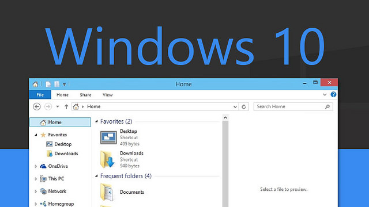Click Properties icon in quick access toolbar
The image size is (369, 207).
coord(48,84)
